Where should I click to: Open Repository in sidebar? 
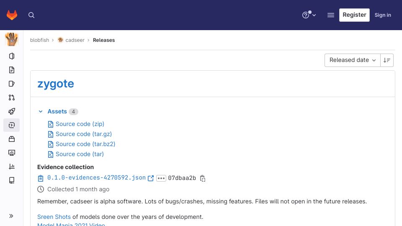[x=12, y=70]
